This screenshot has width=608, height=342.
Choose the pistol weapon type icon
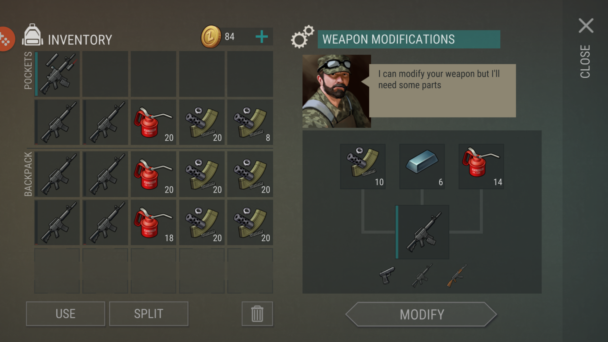387,275
